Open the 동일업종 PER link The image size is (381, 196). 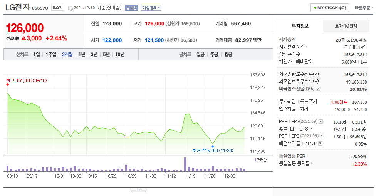coord(293,156)
